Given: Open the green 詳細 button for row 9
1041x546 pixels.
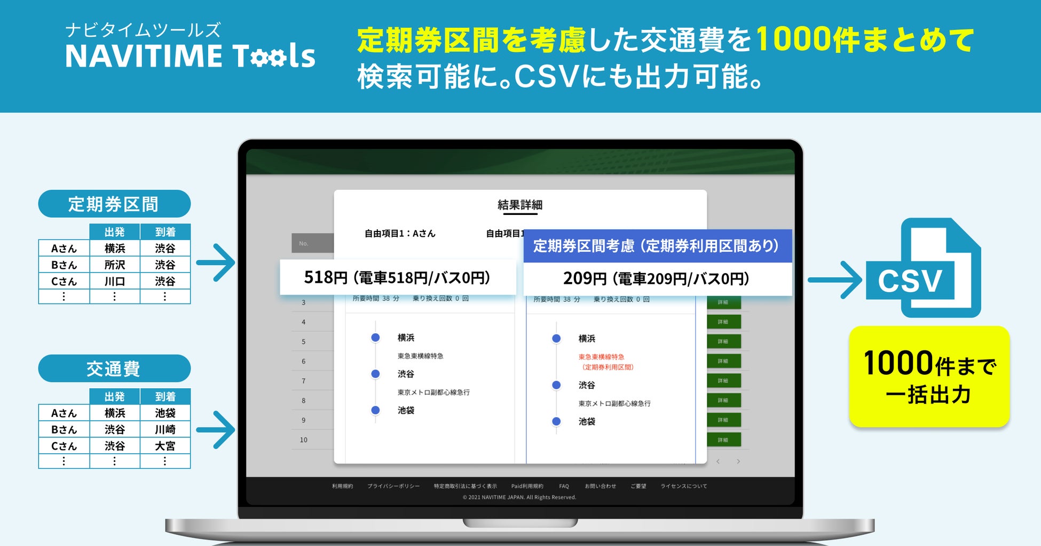Looking at the screenshot, I should click(x=724, y=420).
